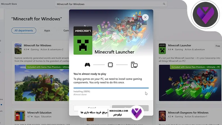Click the search magnifier icon in Microsoft Store
This screenshot has width=222, height=125.
(164, 4)
